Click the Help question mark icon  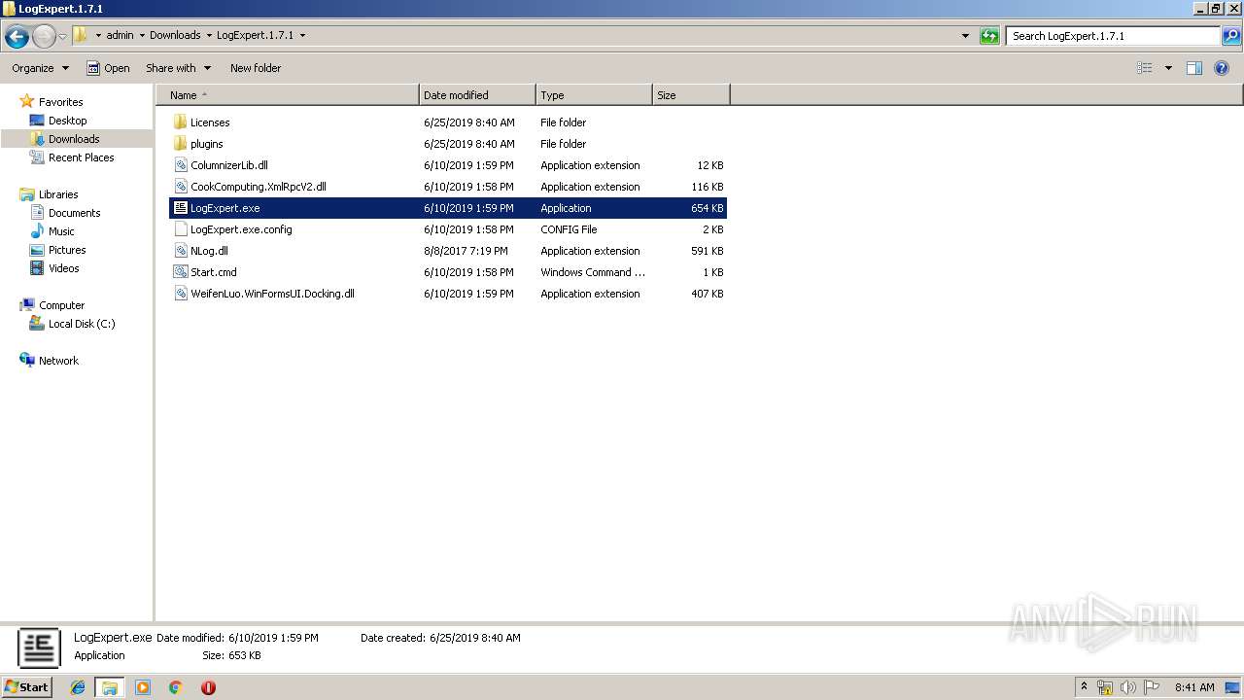pyautogui.click(x=1223, y=68)
